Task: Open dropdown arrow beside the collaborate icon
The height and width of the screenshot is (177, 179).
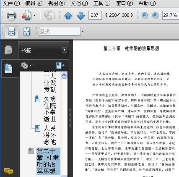Action: coord(34,15)
